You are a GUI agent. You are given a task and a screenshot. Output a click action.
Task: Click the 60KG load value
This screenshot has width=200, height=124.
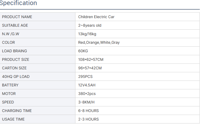click(x=83, y=51)
